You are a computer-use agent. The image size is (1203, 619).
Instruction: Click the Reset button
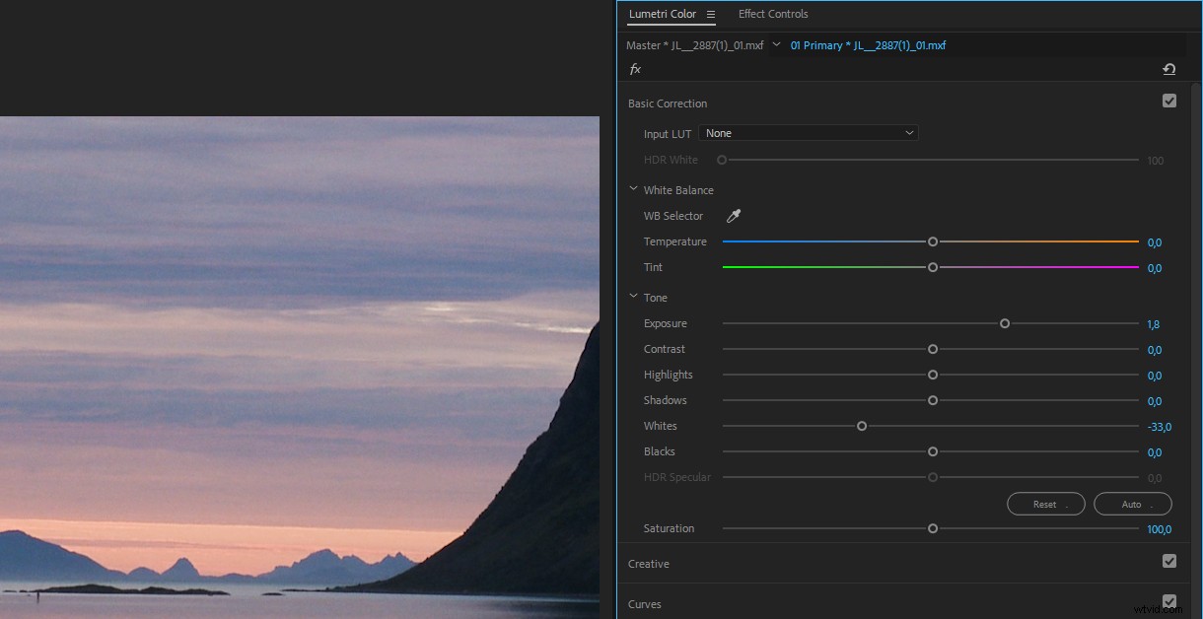point(1045,504)
